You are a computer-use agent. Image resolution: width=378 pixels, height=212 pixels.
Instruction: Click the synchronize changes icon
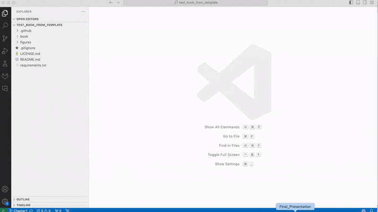[x=31, y=211]
